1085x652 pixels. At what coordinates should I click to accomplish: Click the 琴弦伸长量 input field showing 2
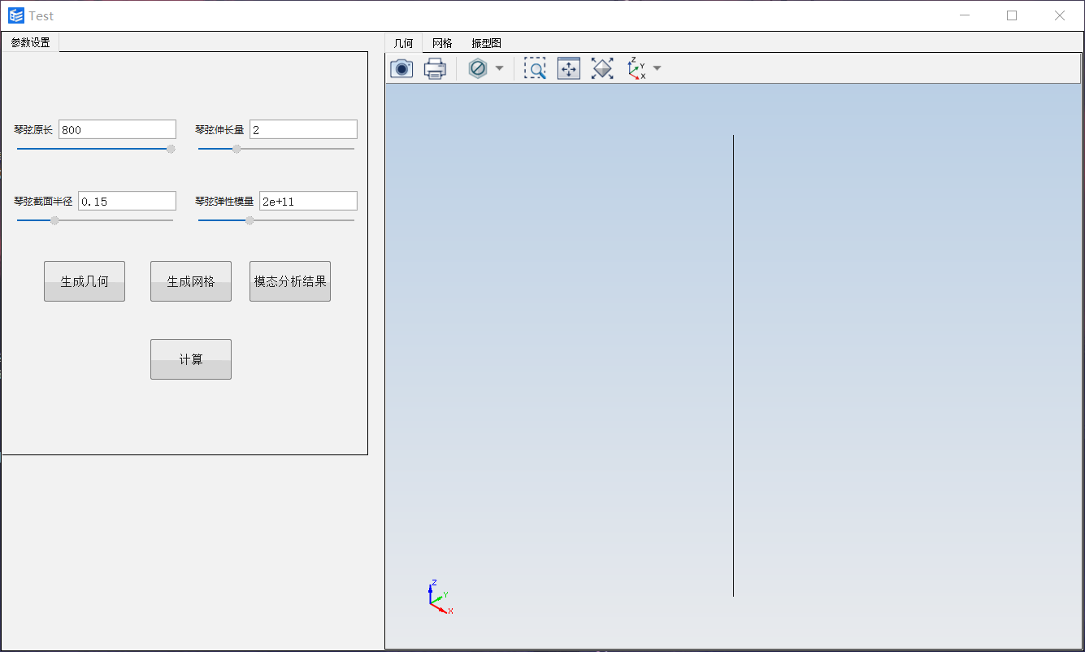303,129
